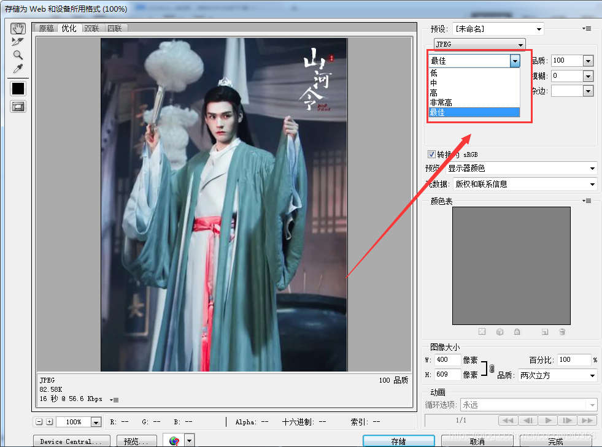Select the Hand tool
Image resolution: width=602 pixels, height=447 pixels.
18,29
